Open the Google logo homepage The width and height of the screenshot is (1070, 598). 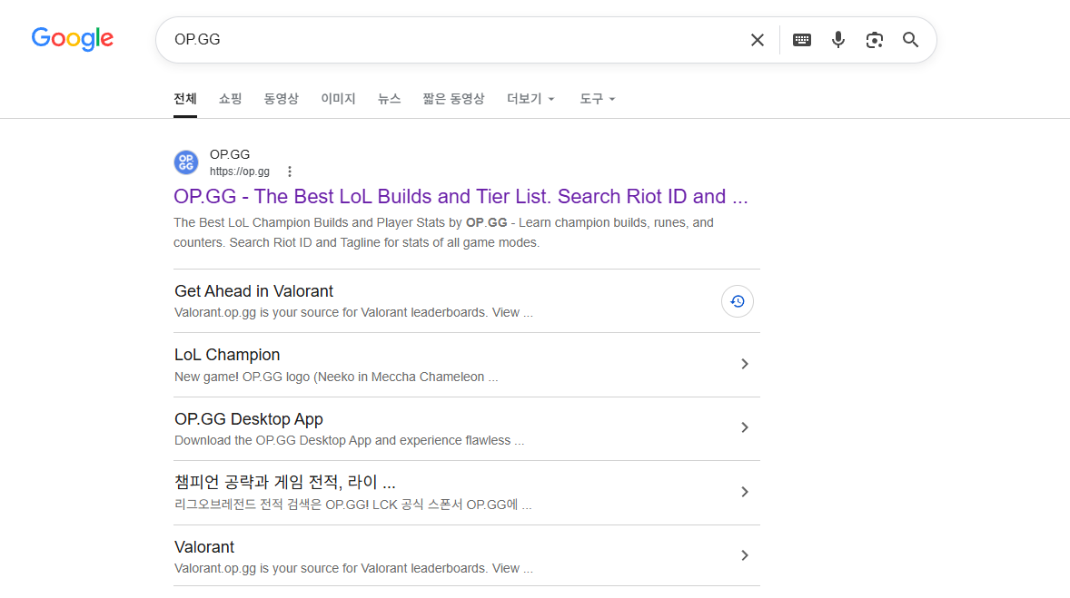pos(73,39)
